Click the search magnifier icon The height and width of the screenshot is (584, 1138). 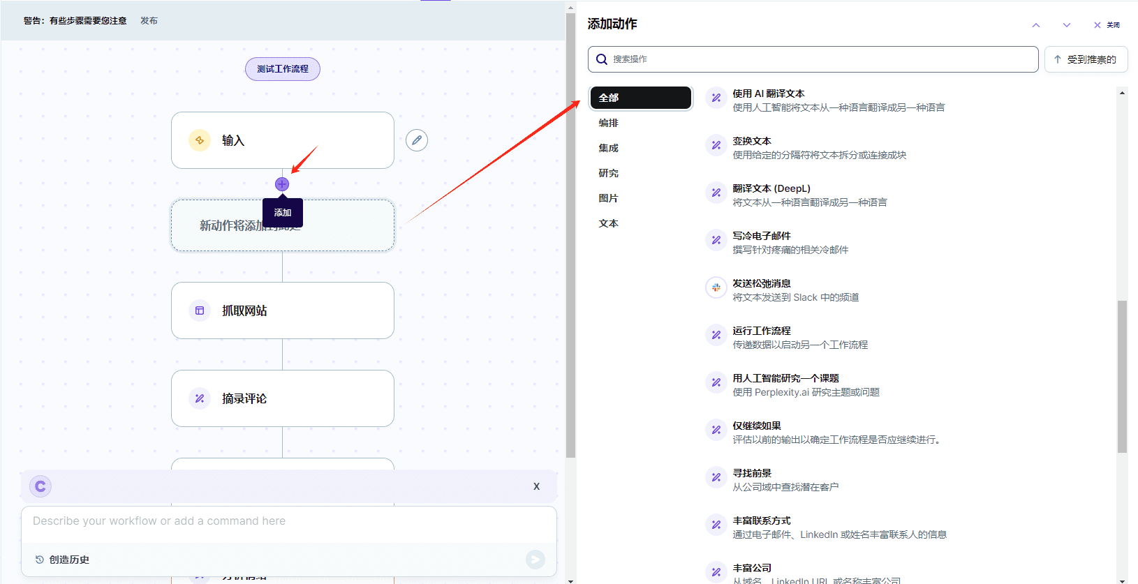pyautogui.click(x=602, y=59)
